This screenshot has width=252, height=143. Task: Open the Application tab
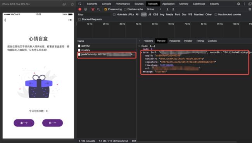pos(168,4)
